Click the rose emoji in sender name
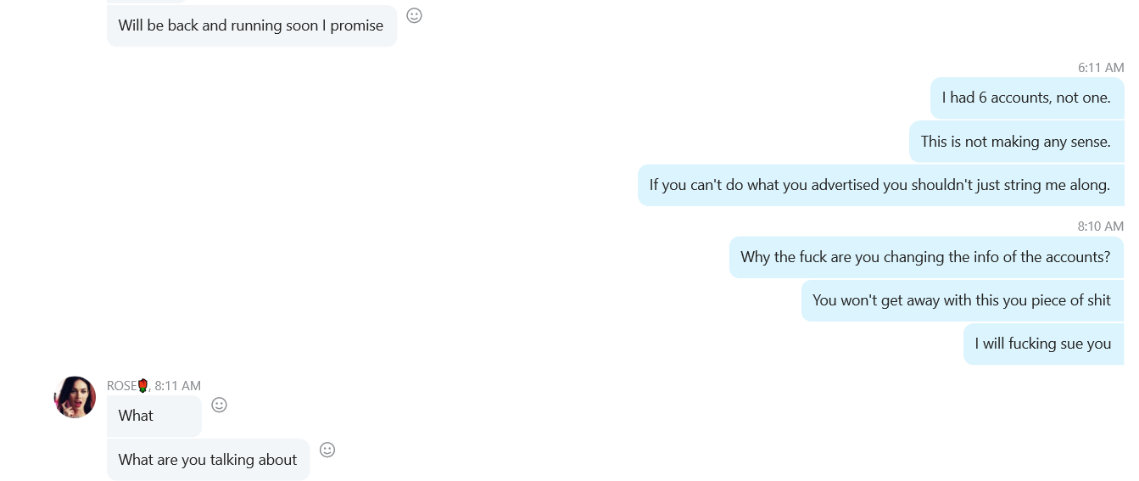 [142, 386]
